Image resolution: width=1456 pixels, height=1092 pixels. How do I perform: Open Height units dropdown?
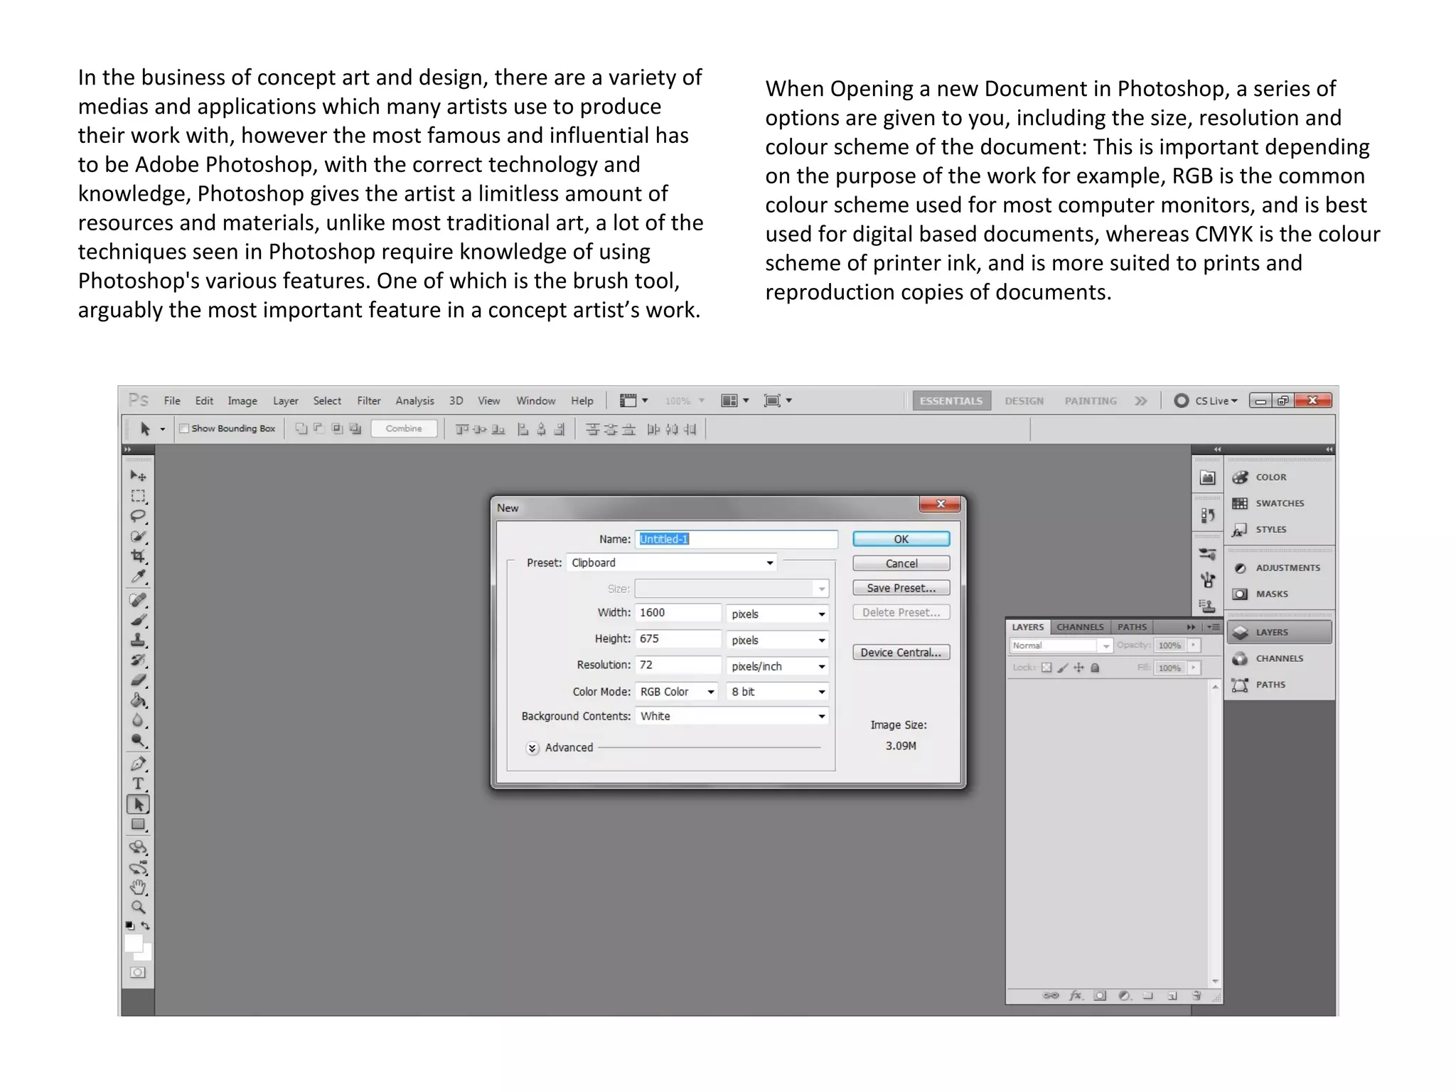(778, 640)
